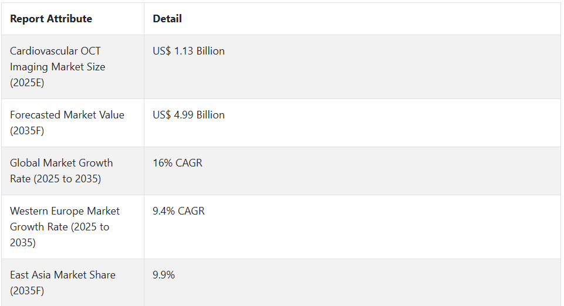Click the East Asia Market Share cell

click(73, 283)
